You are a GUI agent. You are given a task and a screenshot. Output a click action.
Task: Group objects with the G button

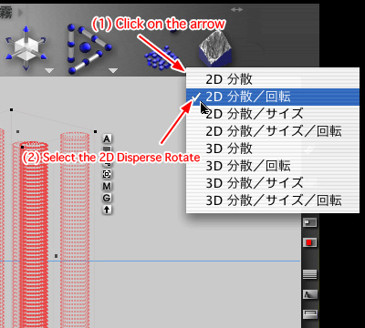[107, 198]
